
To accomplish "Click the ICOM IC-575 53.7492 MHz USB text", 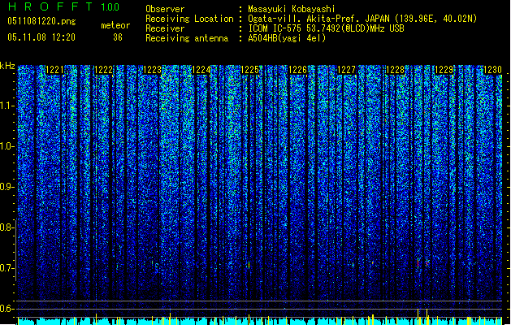I will (x=327, y=28).
